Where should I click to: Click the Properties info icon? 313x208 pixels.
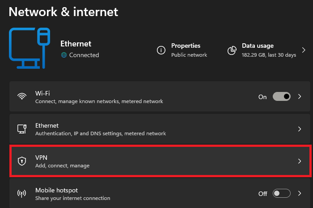161,50
